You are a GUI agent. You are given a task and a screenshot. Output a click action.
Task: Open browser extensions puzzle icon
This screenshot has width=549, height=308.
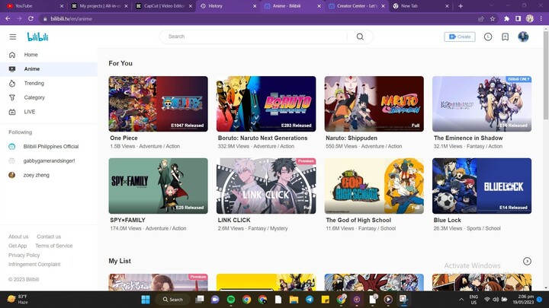[506, 19]
